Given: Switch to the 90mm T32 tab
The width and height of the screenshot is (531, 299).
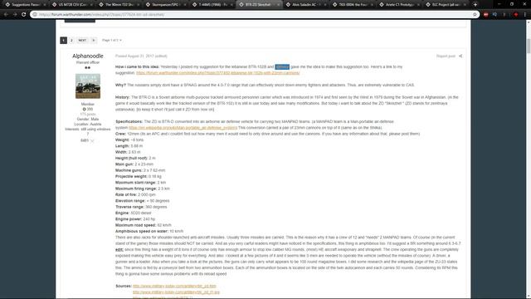Looking at the screenshot, I should pos(119,5).
